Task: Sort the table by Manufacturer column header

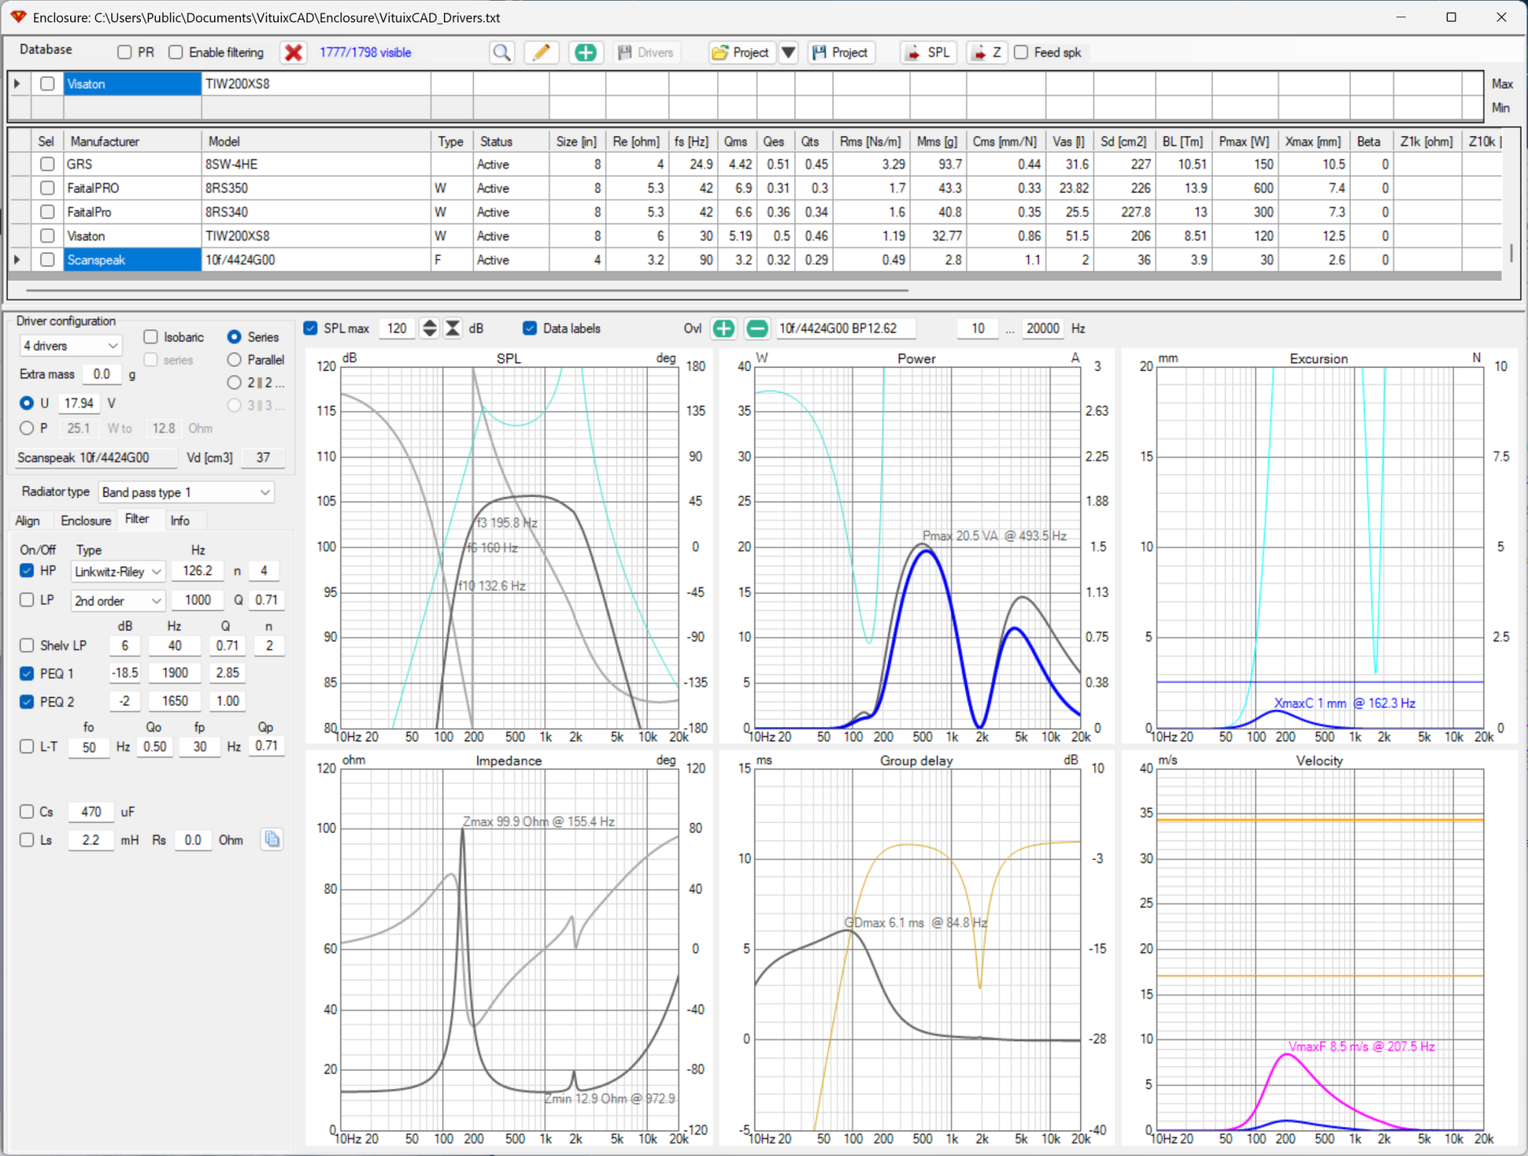Action: coord(132,142)
